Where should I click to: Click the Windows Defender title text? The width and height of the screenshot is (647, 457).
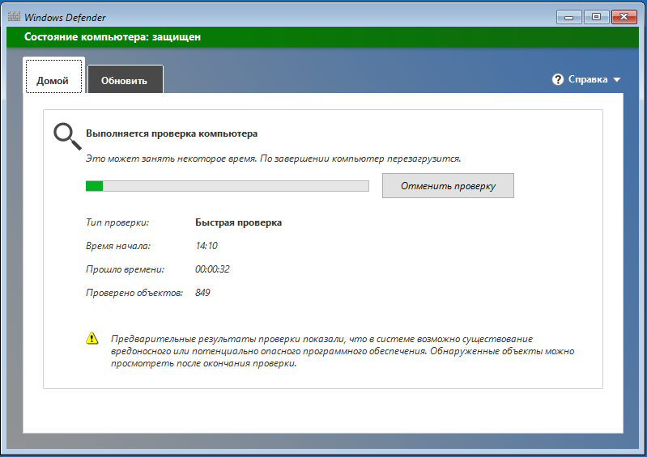point(65,17)
